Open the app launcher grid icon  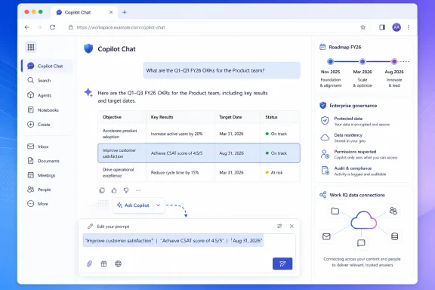(x=31, y=47)
